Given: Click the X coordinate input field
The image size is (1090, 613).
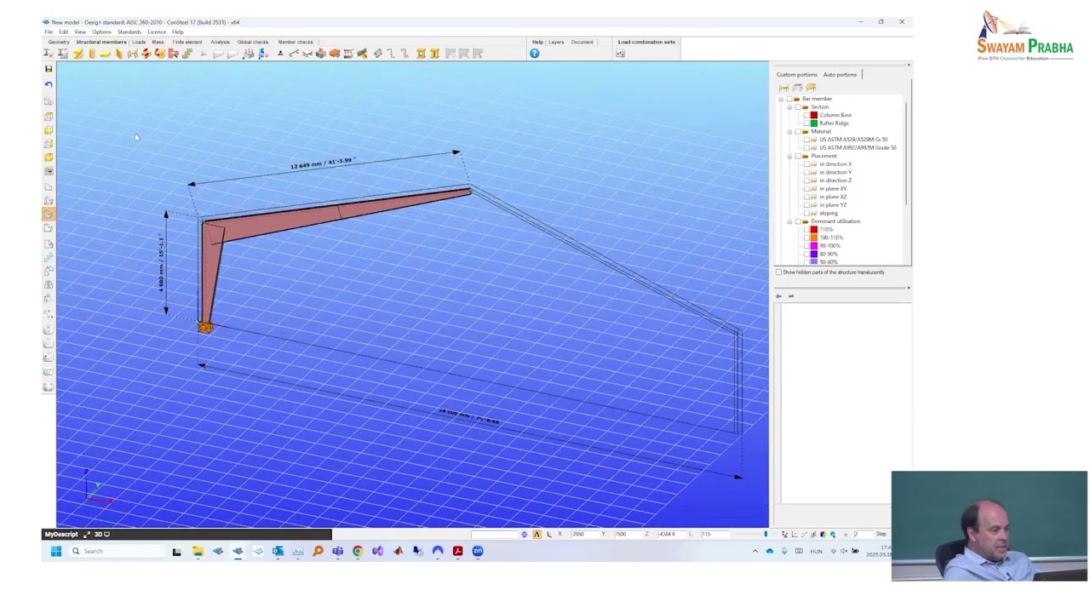Looking at the screenshot, I should coord(583,534).
